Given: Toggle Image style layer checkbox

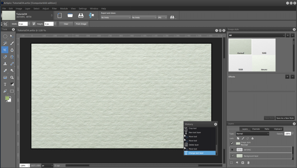Looking at the screenshot, I should (232, 143).
